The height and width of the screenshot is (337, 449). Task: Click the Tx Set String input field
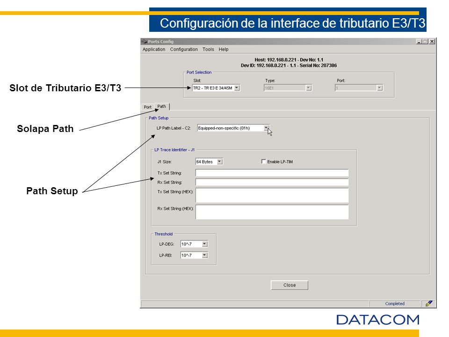272,173
